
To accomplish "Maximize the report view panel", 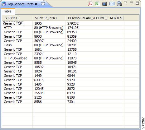I will click(x=137, y=3).
